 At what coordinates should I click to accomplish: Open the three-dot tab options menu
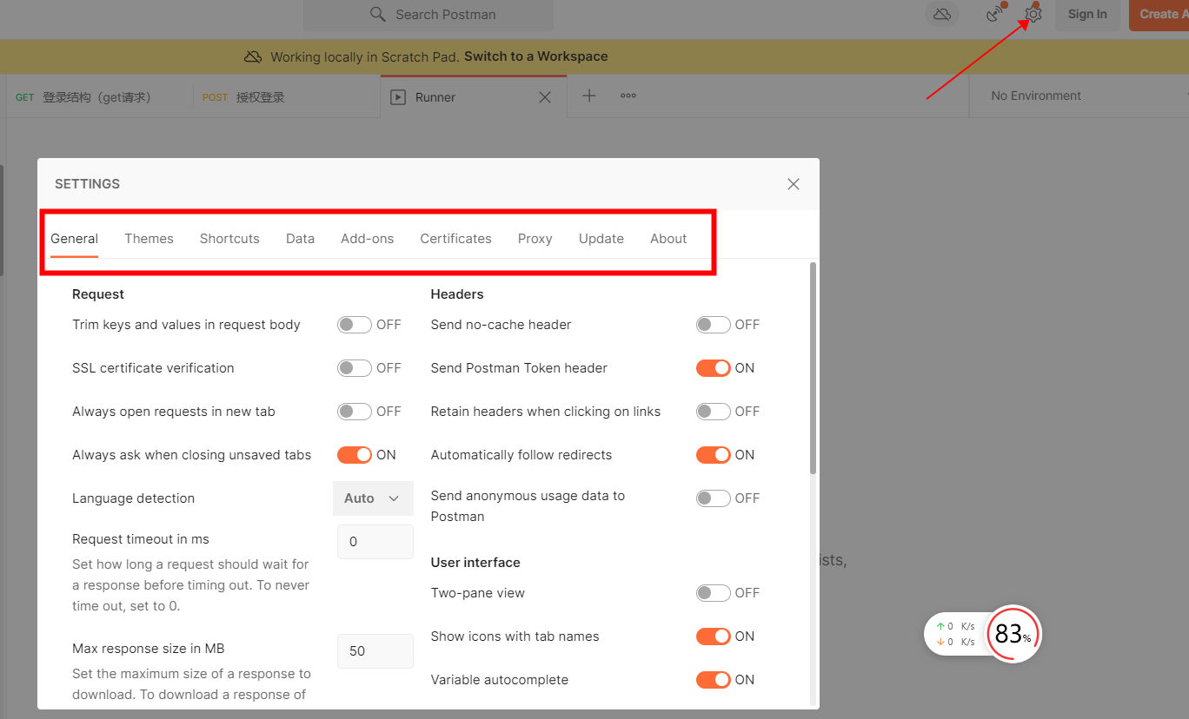point(628,96)
